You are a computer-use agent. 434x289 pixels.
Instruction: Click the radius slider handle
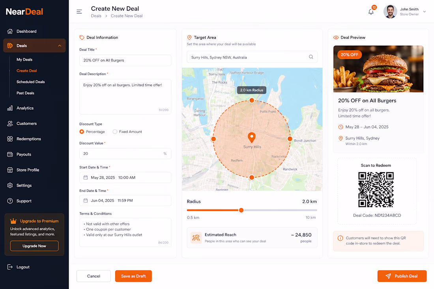(x=241, y=210)
